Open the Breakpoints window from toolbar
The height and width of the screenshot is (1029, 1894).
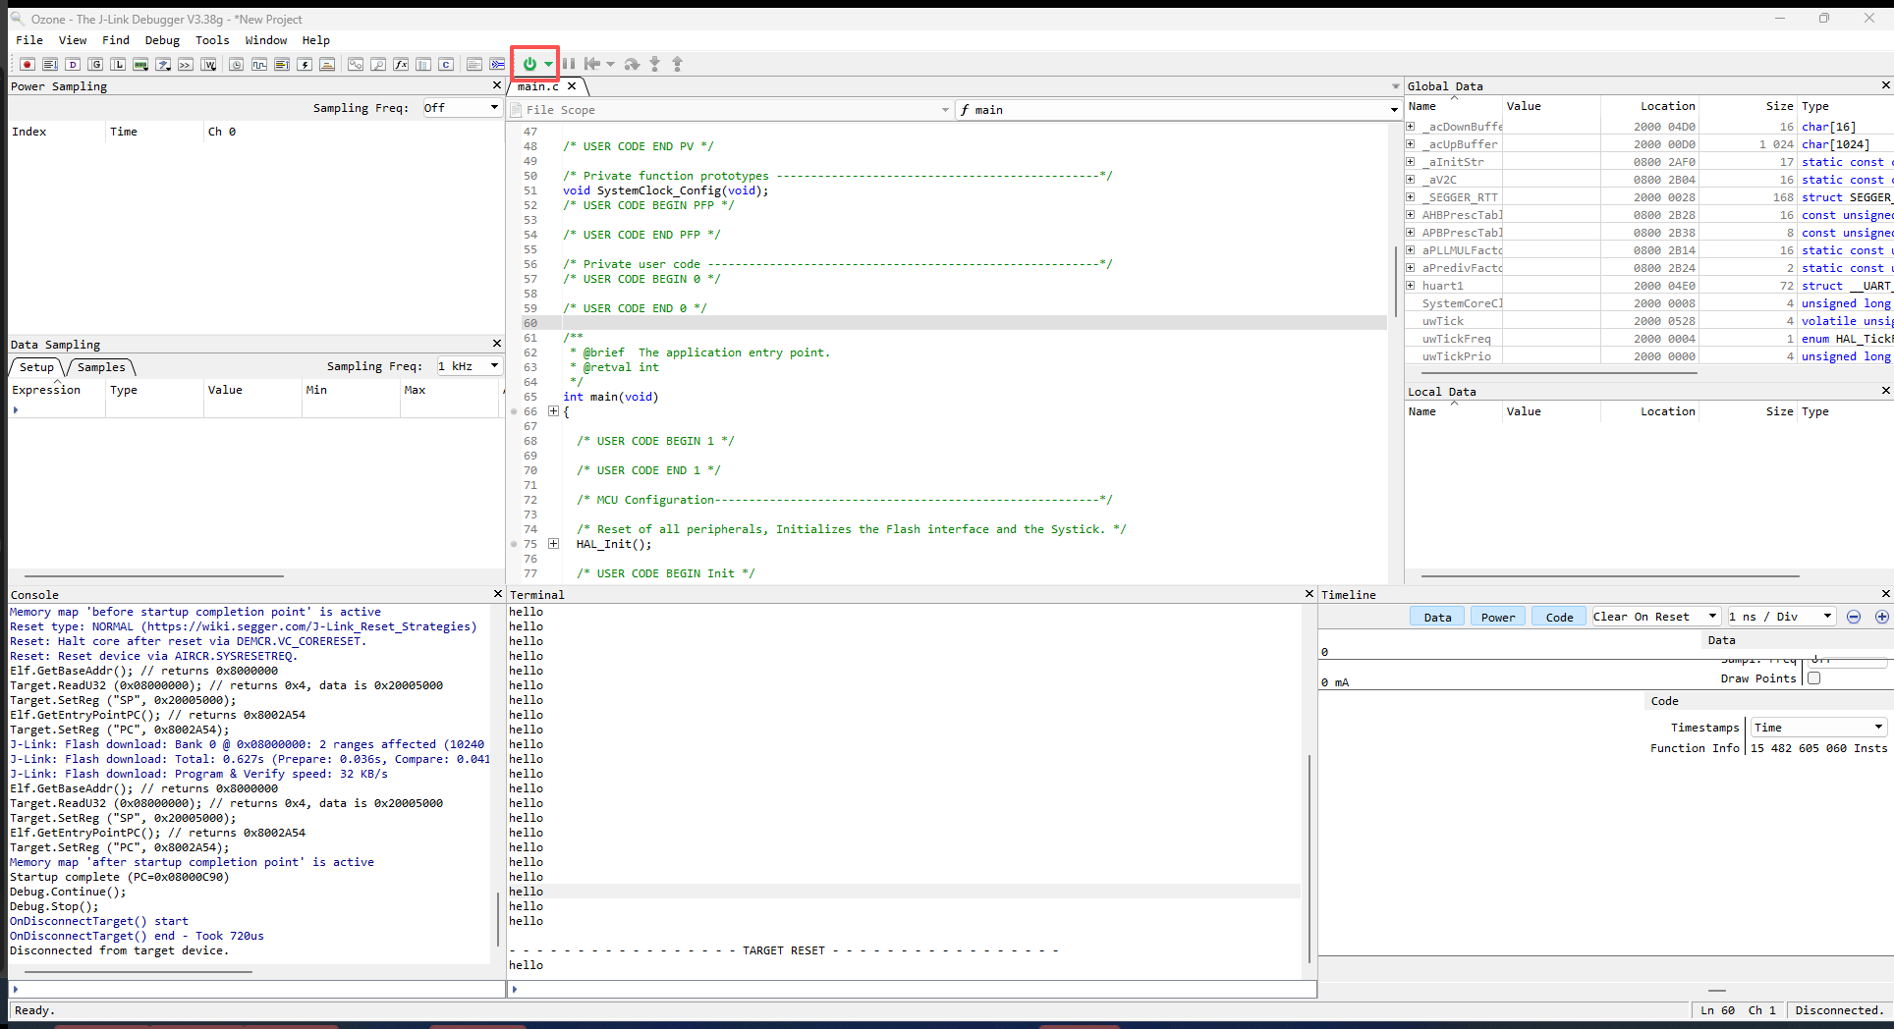point(28,65)
